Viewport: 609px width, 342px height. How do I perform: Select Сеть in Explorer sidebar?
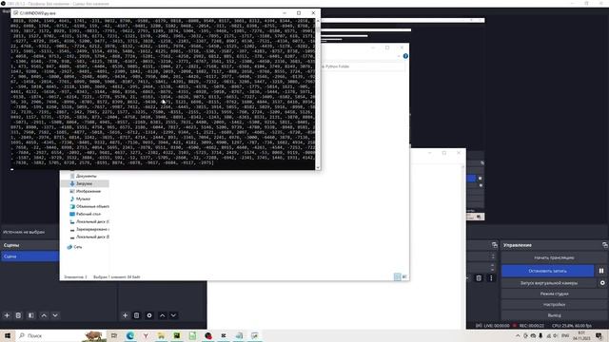point(74,247)
